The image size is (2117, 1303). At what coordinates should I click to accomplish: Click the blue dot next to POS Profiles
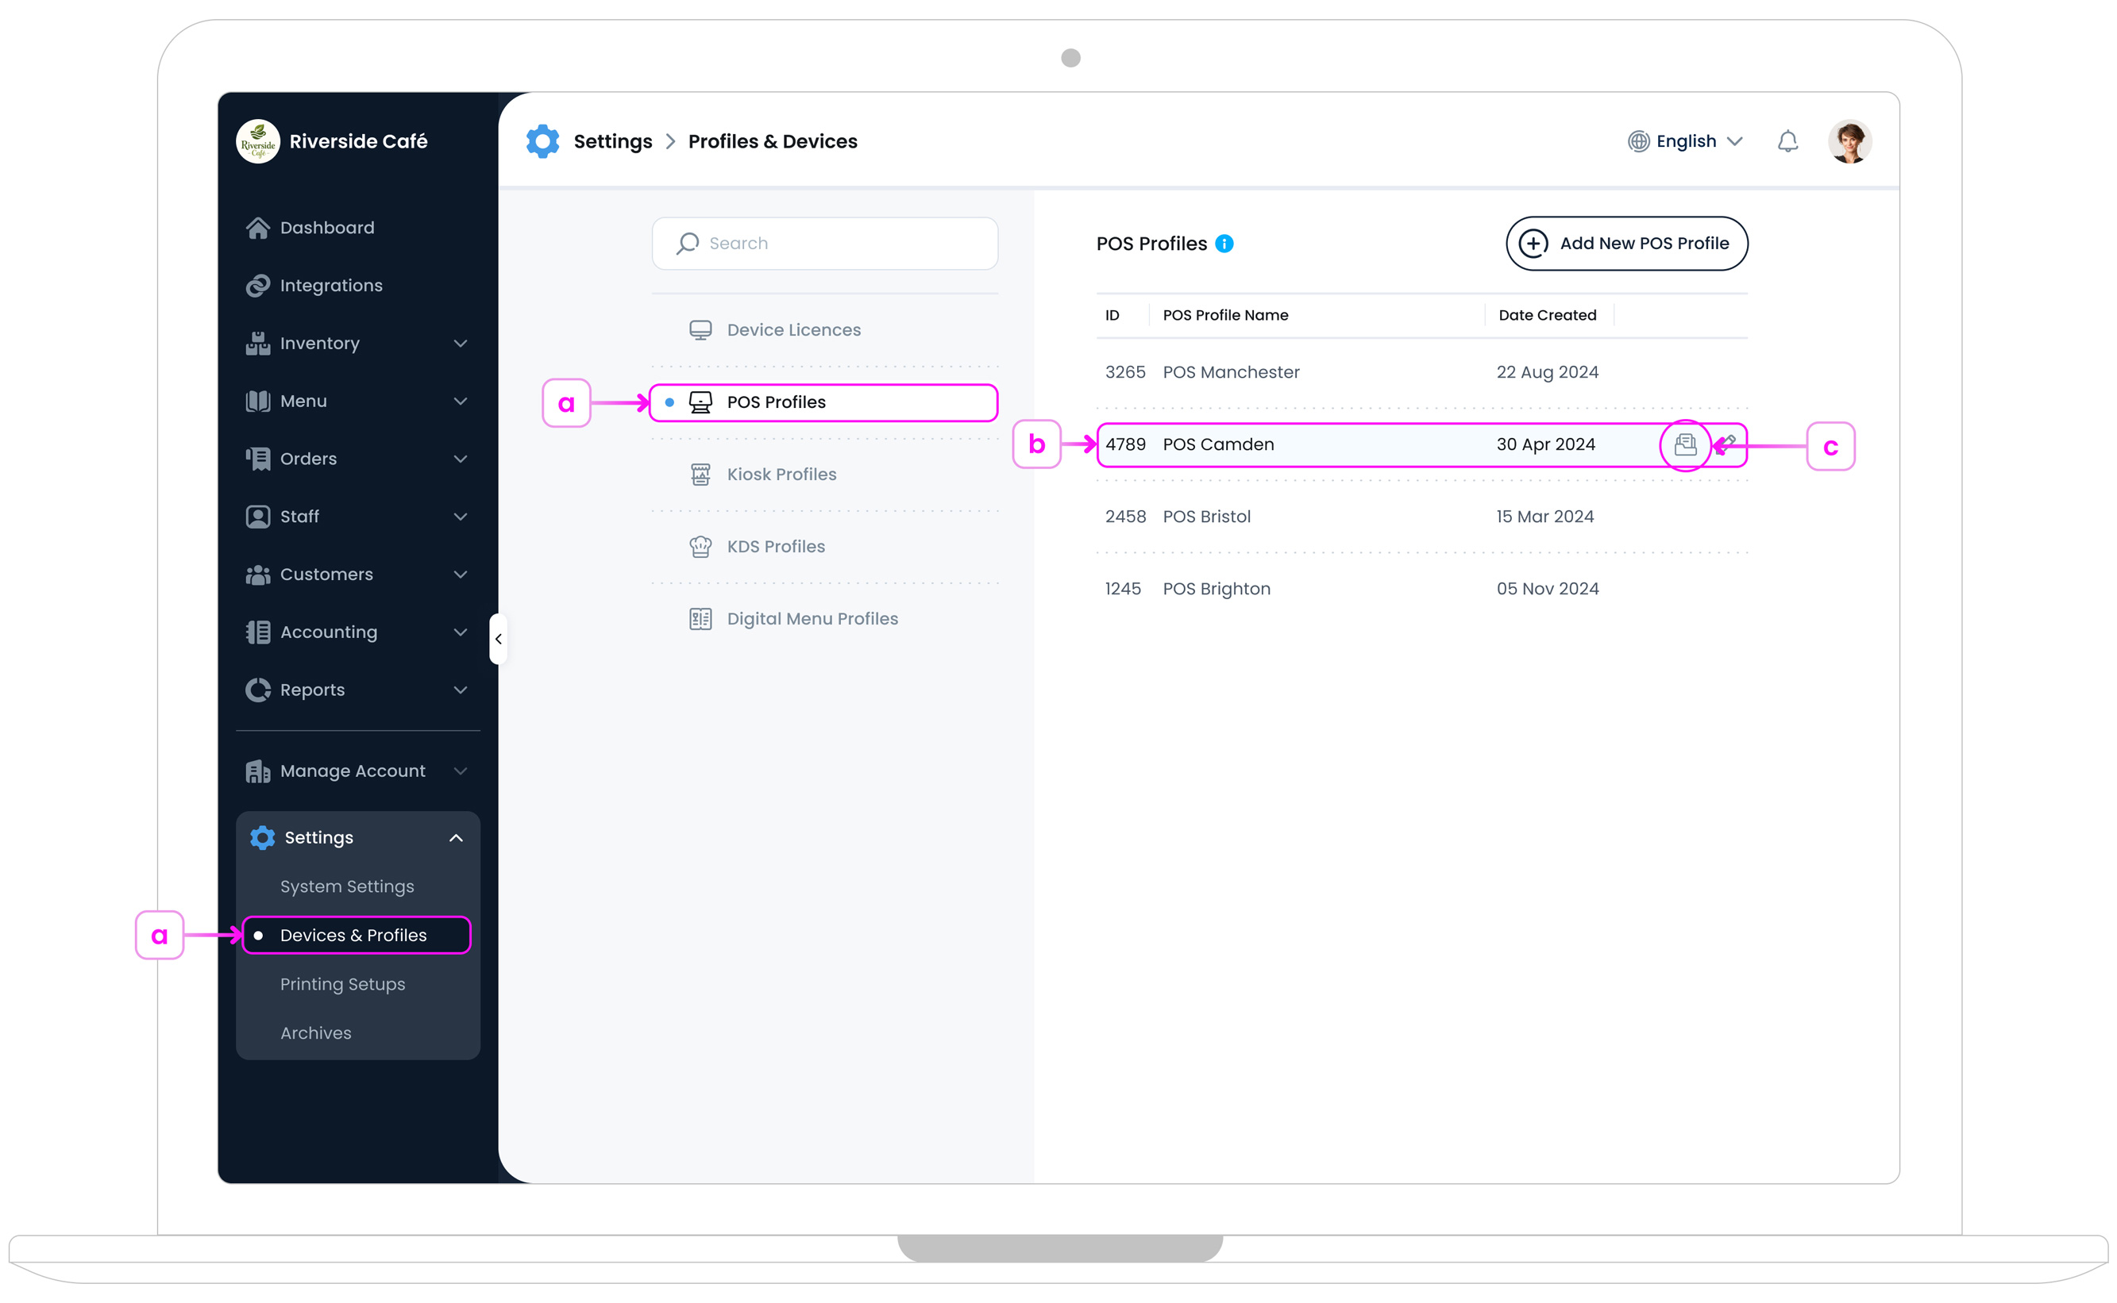[670, 402]
